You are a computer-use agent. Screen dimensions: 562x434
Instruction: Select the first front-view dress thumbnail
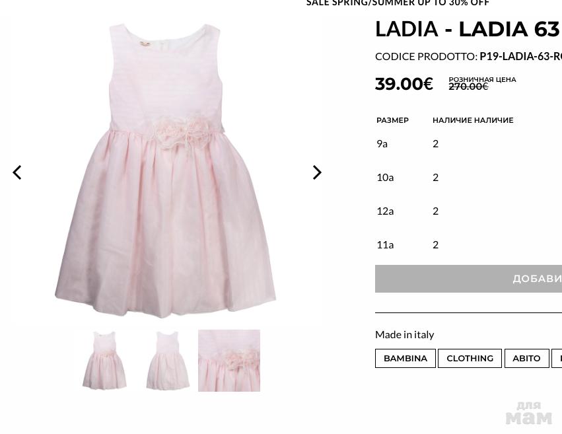pyautogui.click(x=104, y=361)
